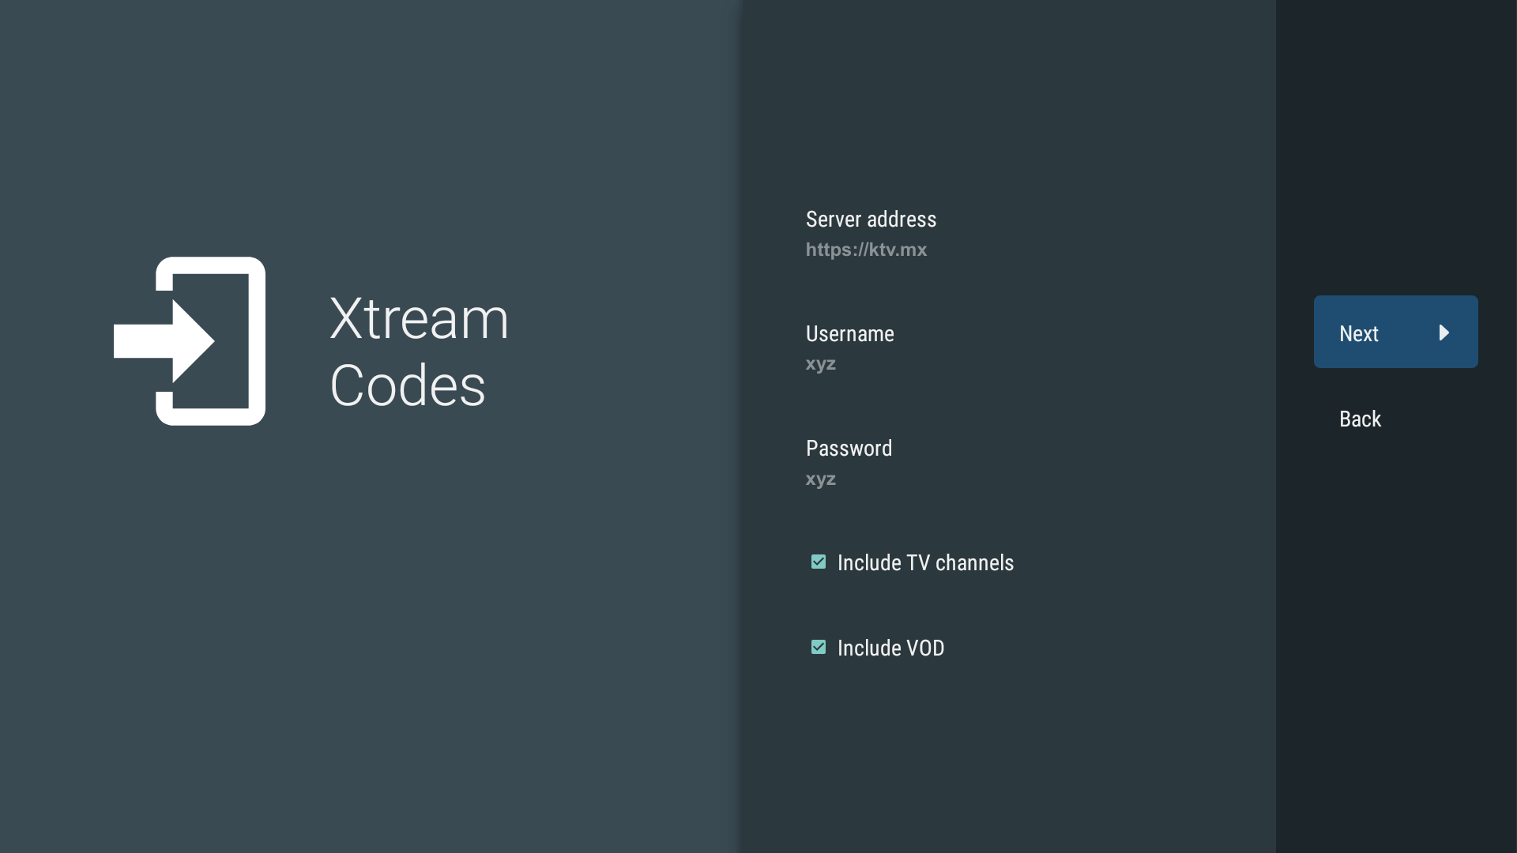The height and width of the screenshot is (853, 1517).
Task: Select the Username field
Action: [x=1008, y=348]
